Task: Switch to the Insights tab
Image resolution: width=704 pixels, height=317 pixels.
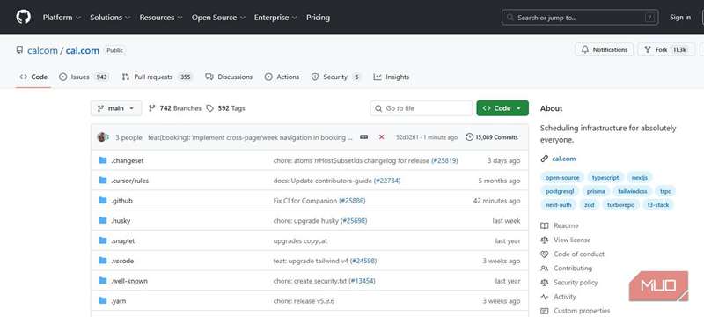Action: pos(392,77)
